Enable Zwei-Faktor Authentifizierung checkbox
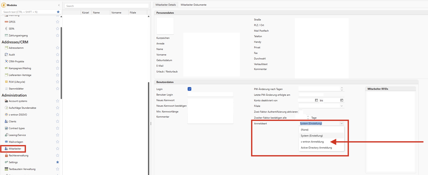The image size is (428, 175). pyautogui.click(x=301, y=112)
